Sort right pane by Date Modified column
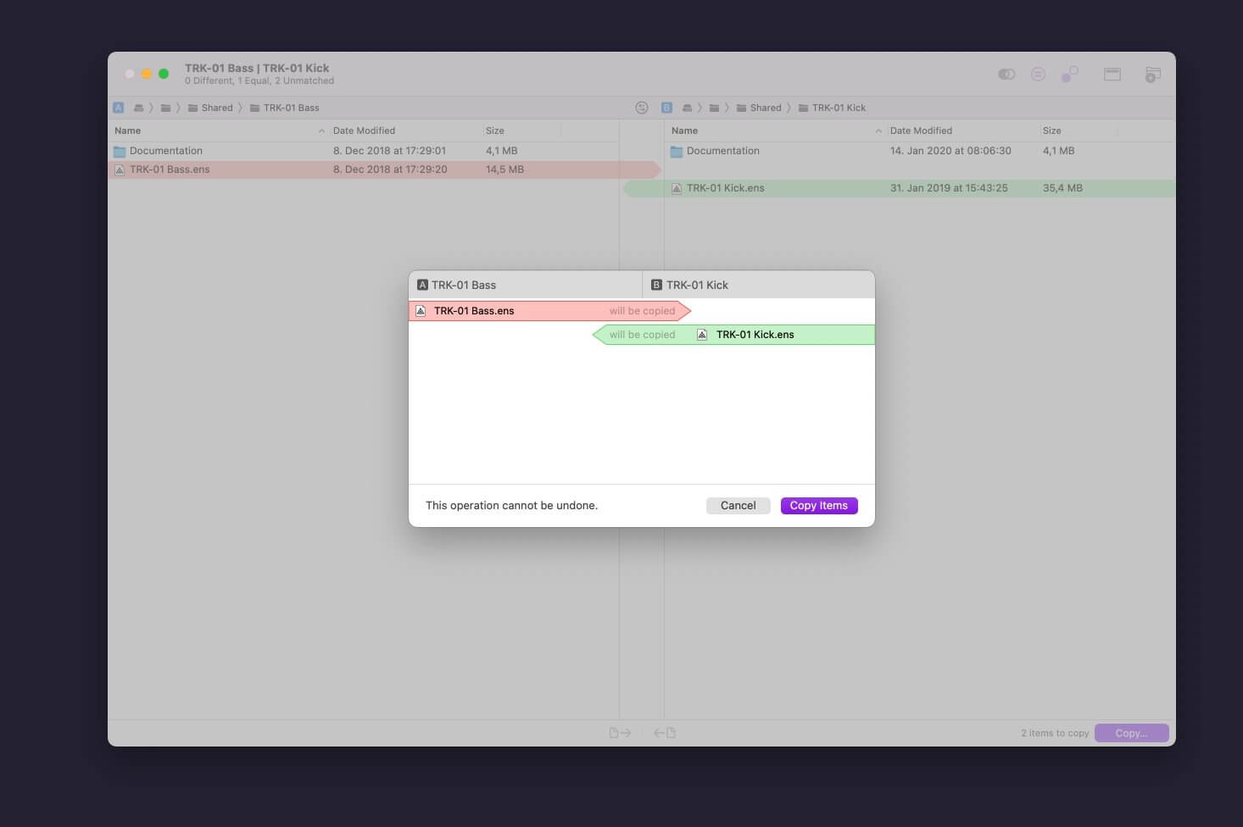 click(921, 130)
